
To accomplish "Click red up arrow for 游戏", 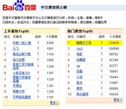I will (x=102, y=88).
